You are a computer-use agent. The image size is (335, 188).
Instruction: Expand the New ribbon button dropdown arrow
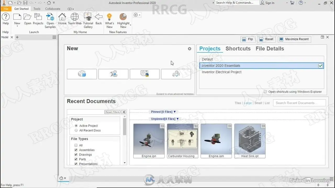[17, 26]
